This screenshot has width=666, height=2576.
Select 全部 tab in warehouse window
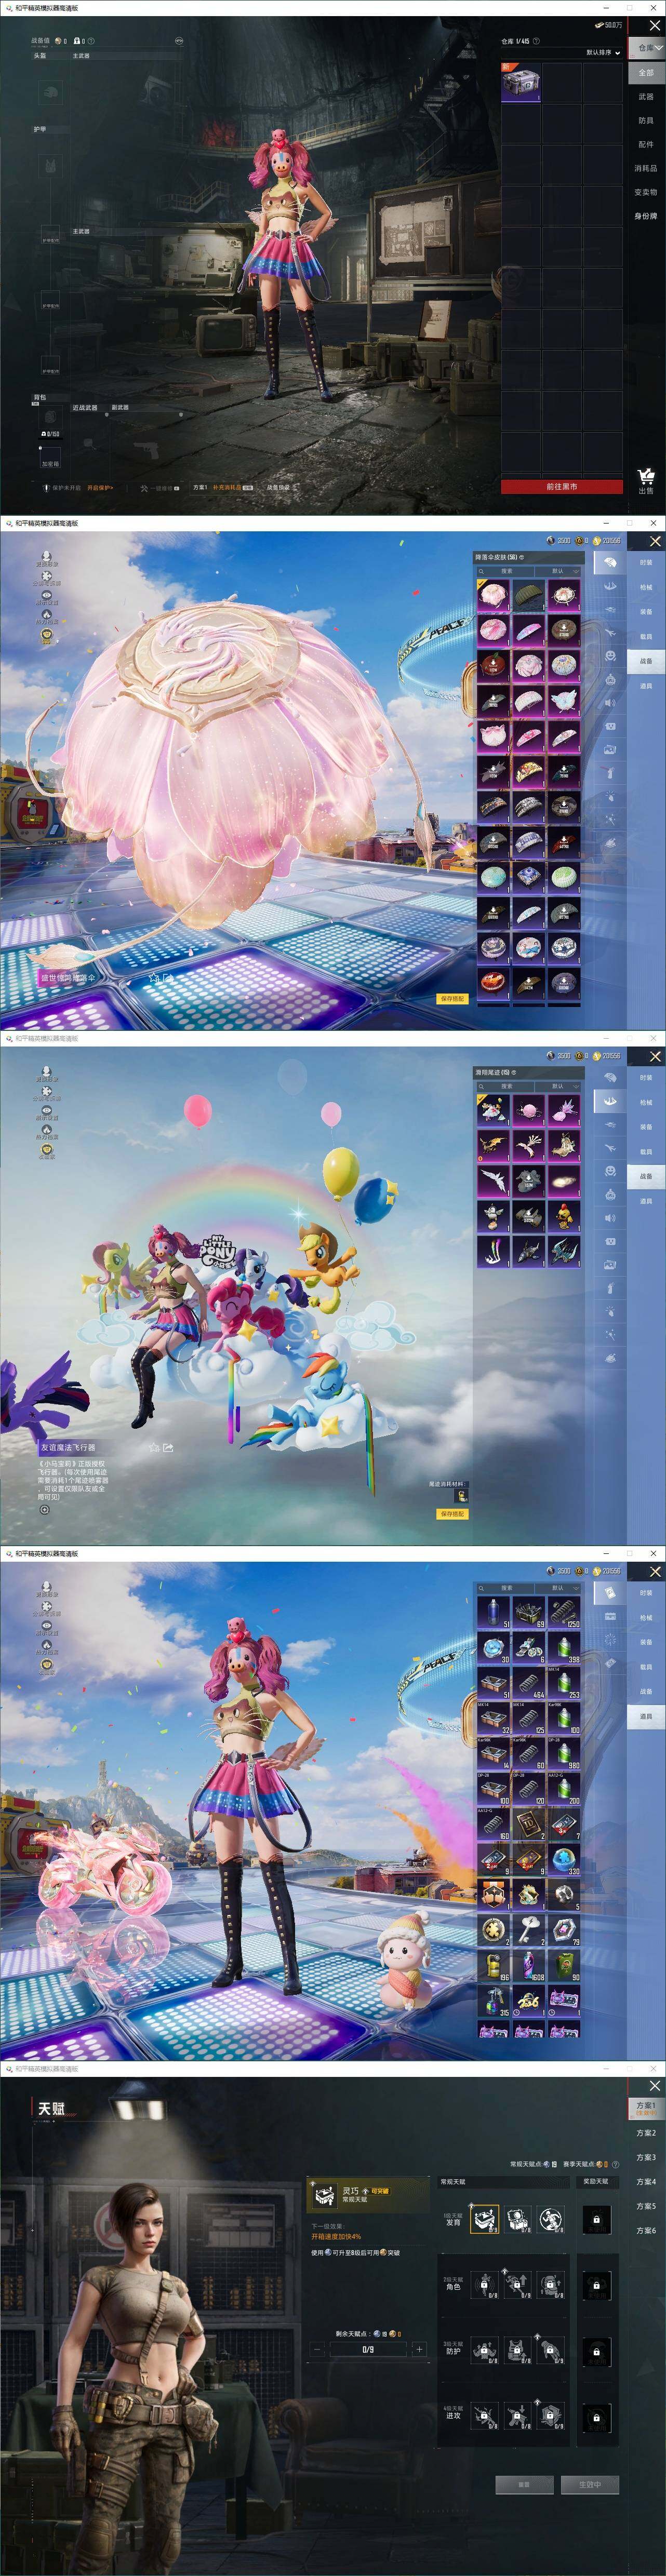pos(646,72)
